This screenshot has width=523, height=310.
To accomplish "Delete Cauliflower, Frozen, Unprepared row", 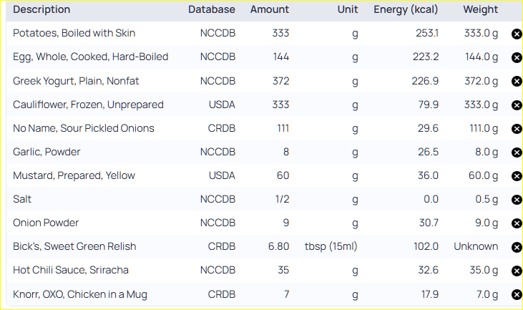I will pyautogui.click(x=517, y=105).
